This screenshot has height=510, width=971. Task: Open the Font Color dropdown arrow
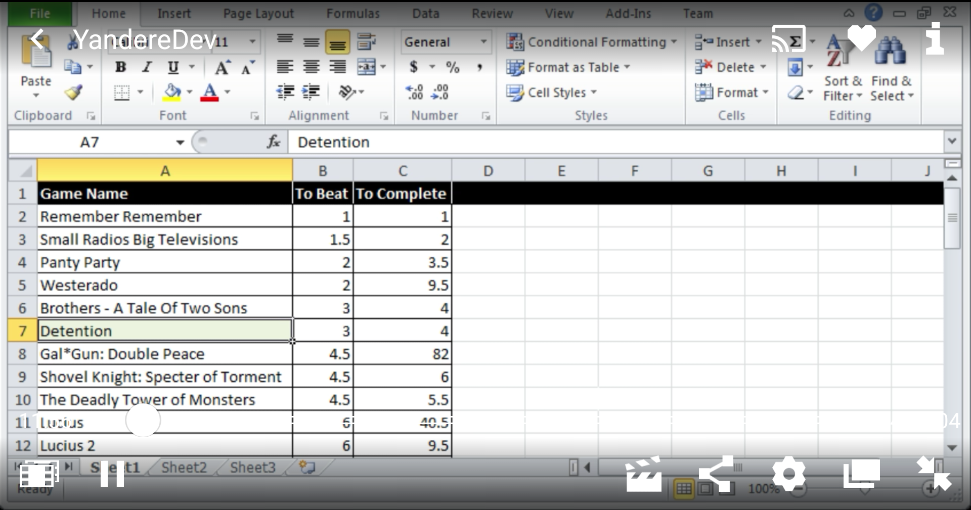[228, 92]
